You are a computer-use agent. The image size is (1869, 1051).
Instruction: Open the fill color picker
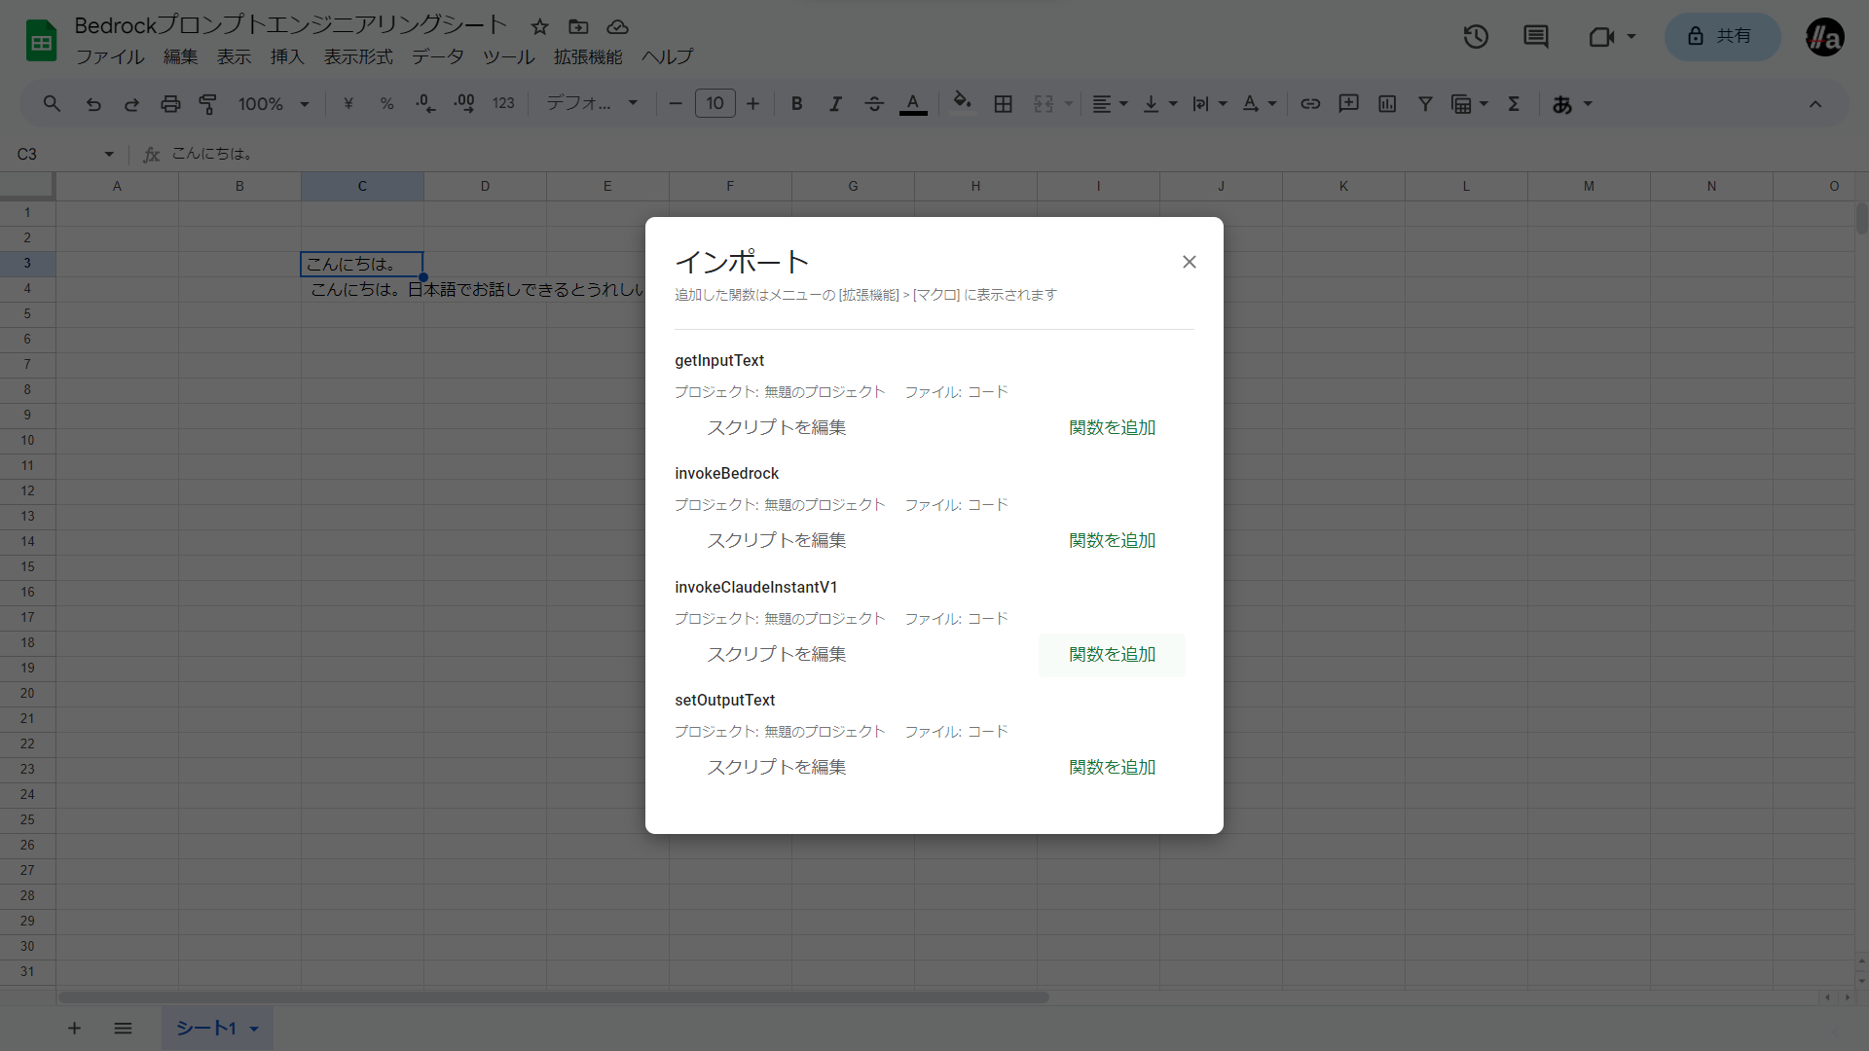pos(962,102)
